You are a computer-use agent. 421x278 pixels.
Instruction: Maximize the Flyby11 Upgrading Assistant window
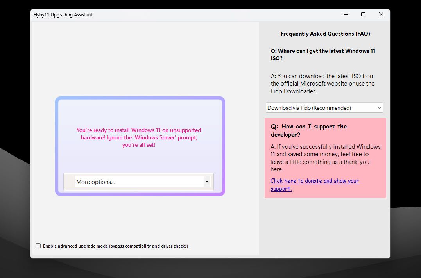(x=363, y=14)
